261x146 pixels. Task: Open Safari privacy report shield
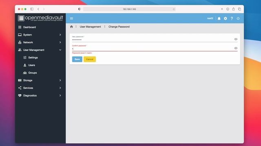click(80, 9)
